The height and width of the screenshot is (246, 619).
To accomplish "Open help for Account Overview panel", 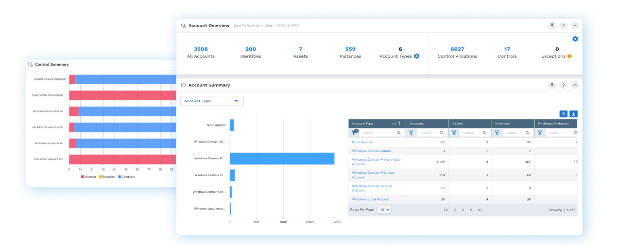I will (x=564, y=26).
